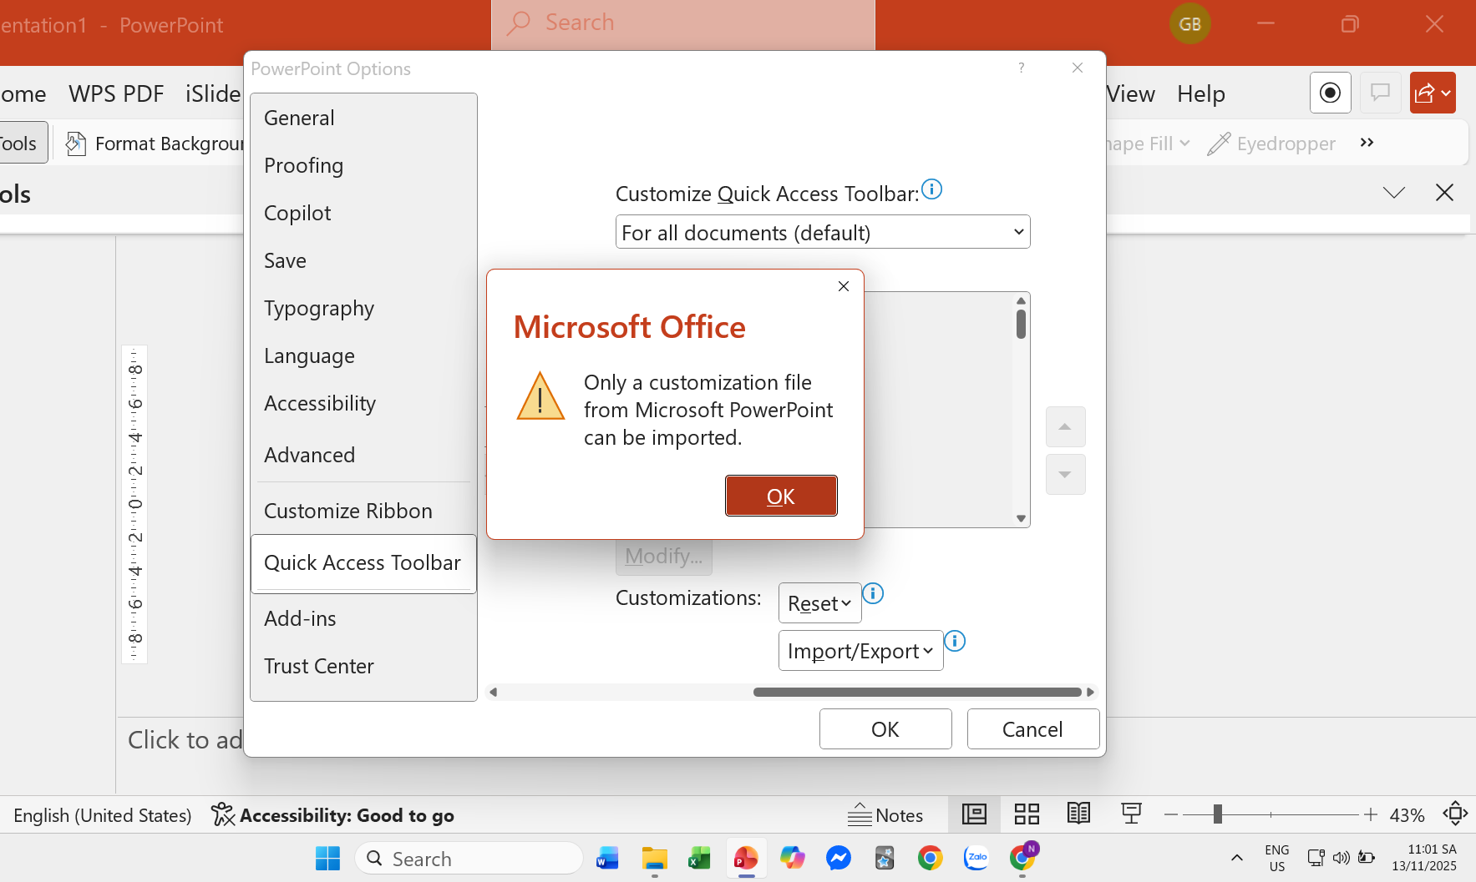
Task: Switch to Normal view
Action: (975, 814)
